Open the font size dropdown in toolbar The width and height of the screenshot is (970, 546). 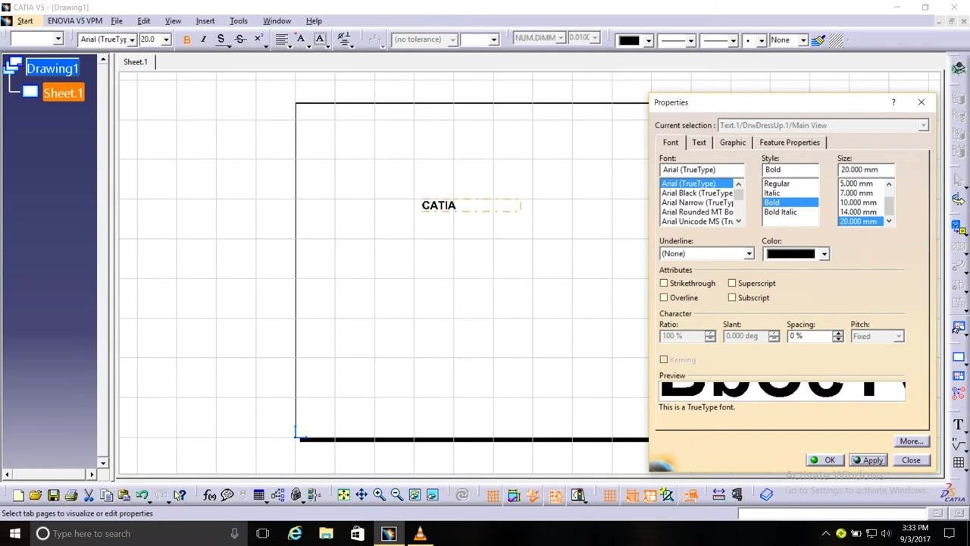click(x=166, y=39)
